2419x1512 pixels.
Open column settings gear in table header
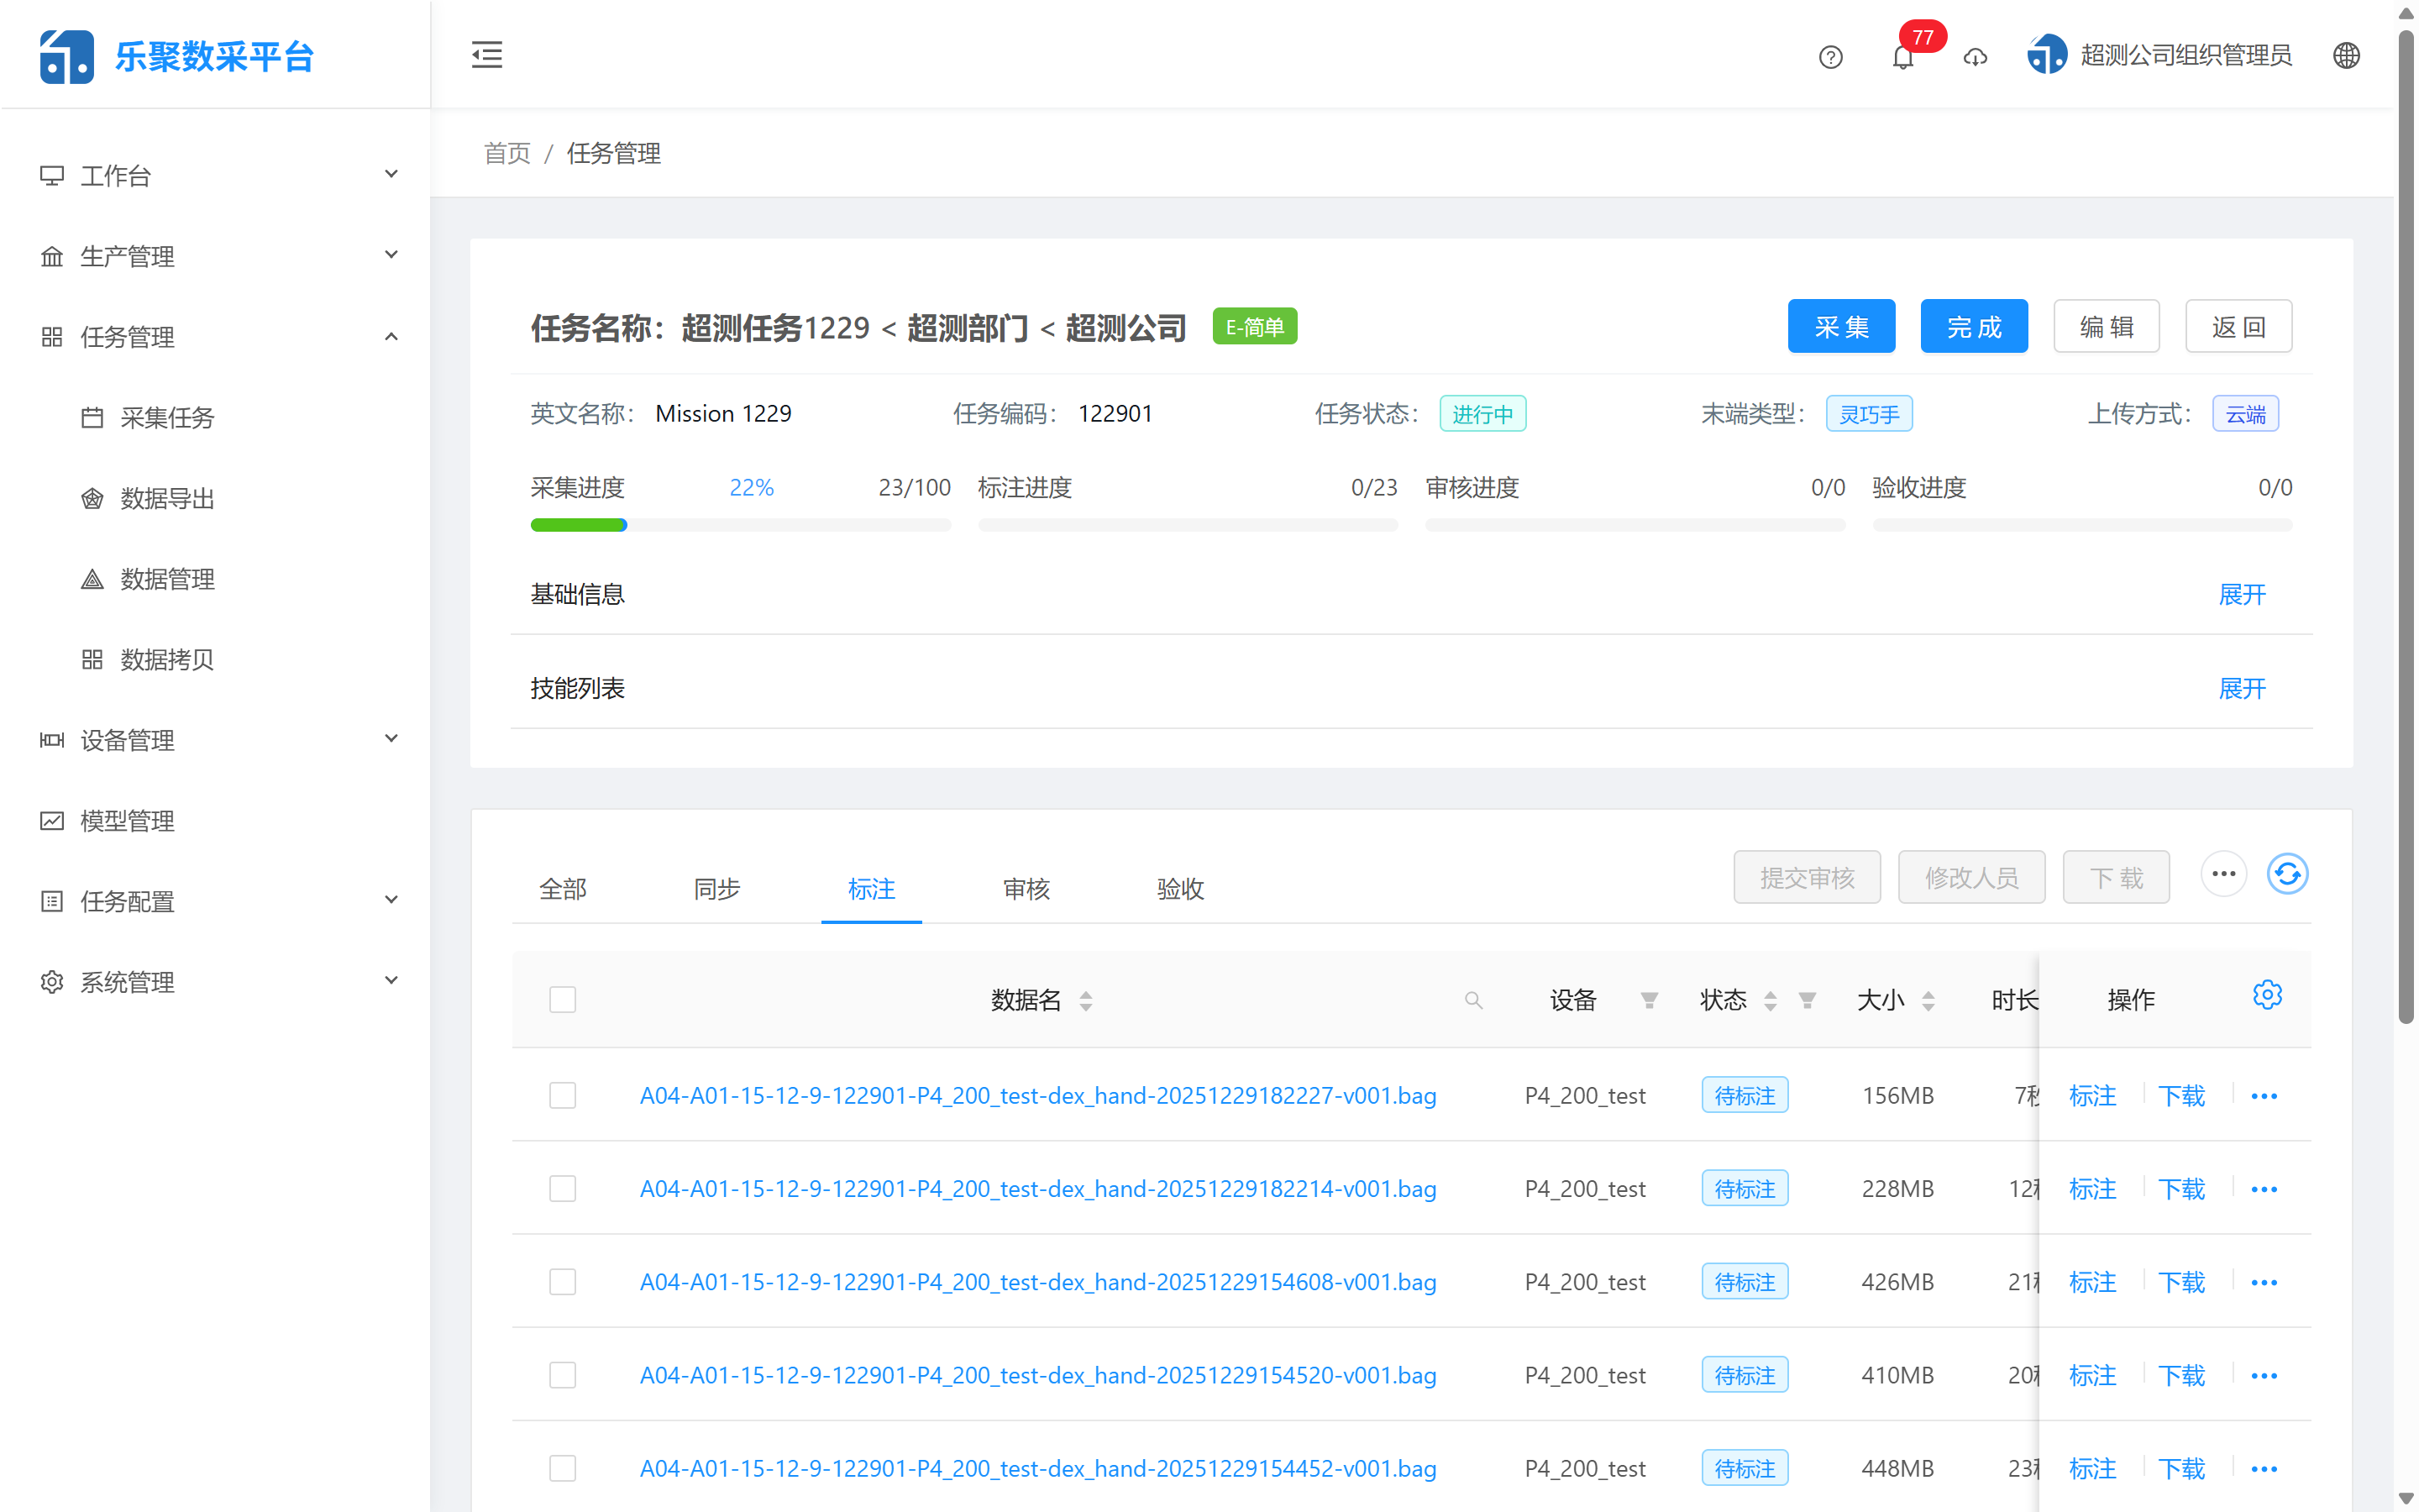[x=2267, y=995]
